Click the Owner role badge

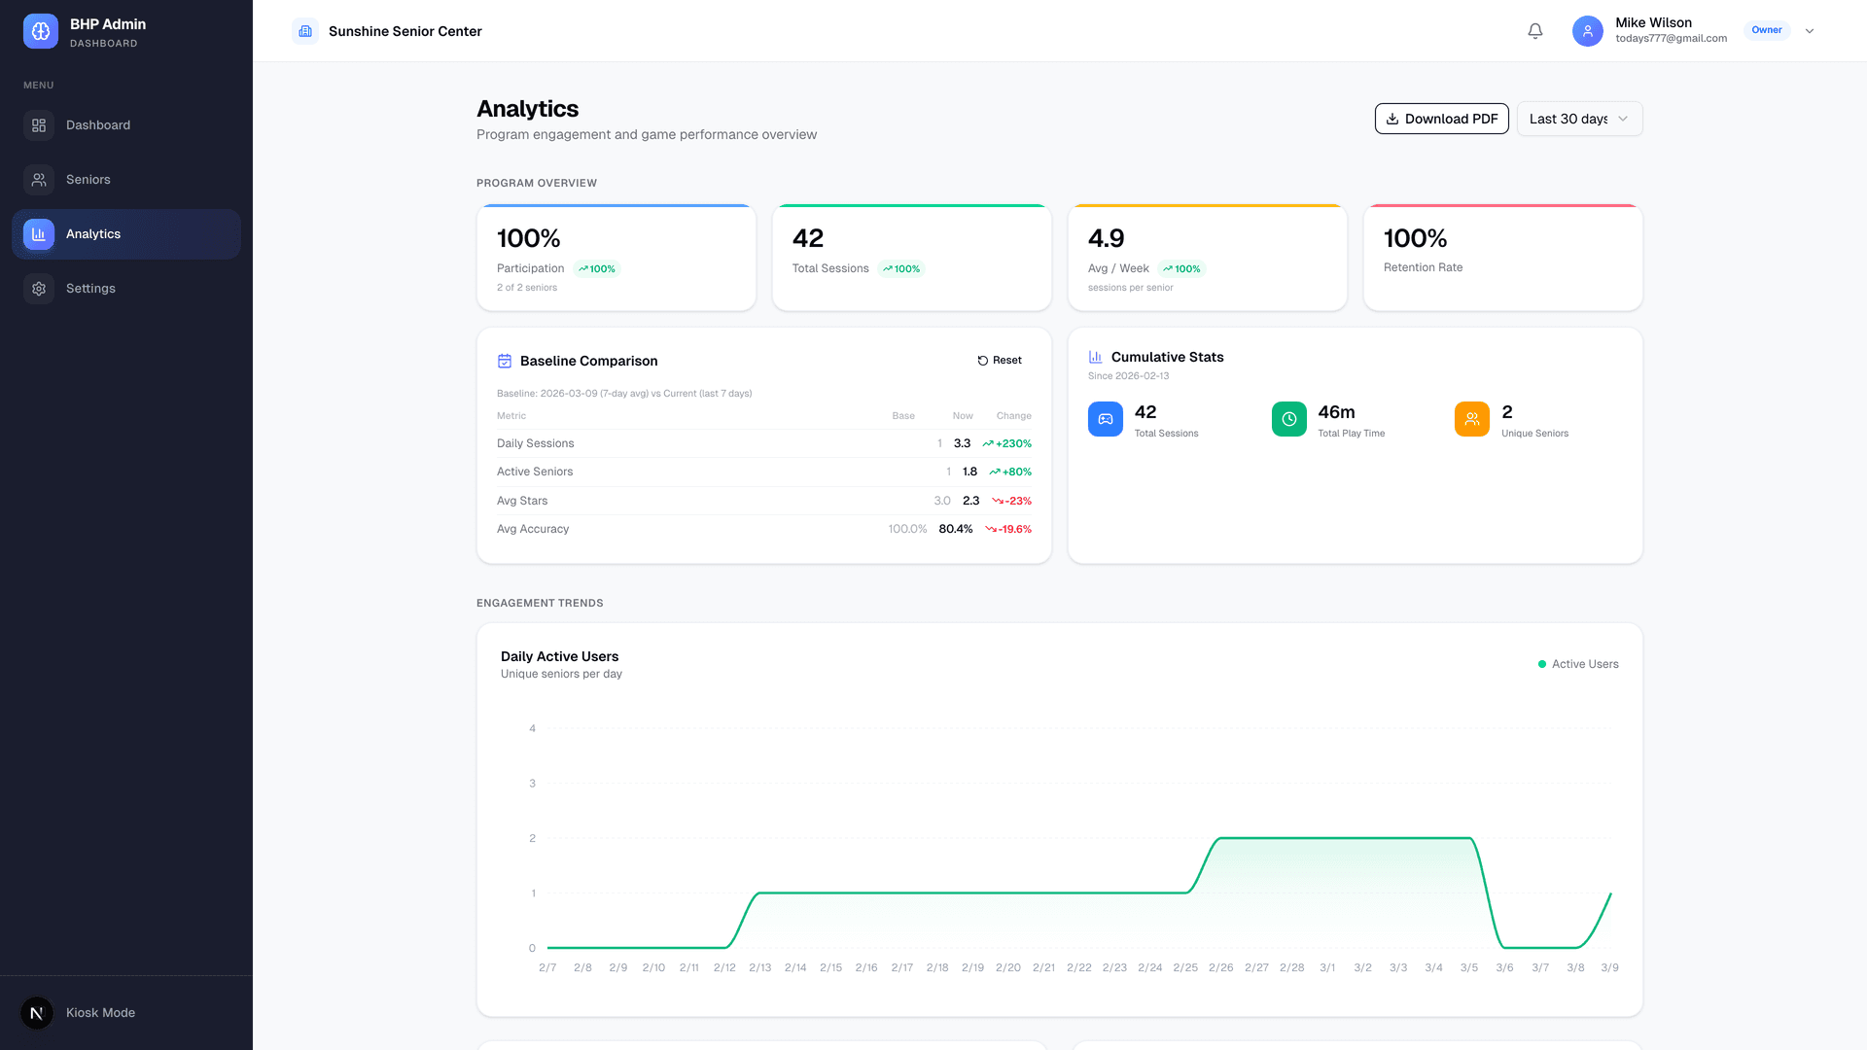[x=1766, y=29]
